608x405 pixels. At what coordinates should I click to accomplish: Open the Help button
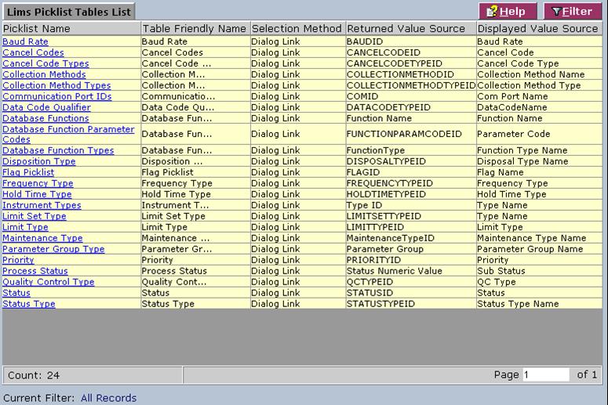click(x=508, y=11)
